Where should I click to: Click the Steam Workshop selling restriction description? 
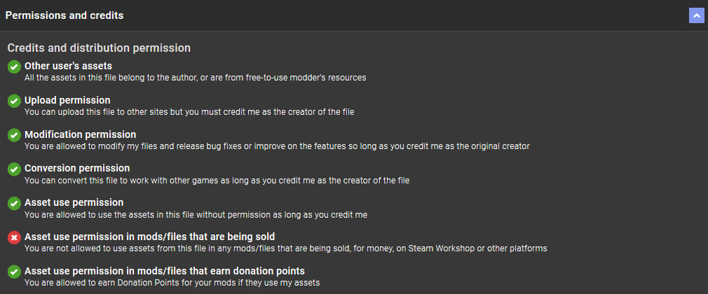coord(285,248)
